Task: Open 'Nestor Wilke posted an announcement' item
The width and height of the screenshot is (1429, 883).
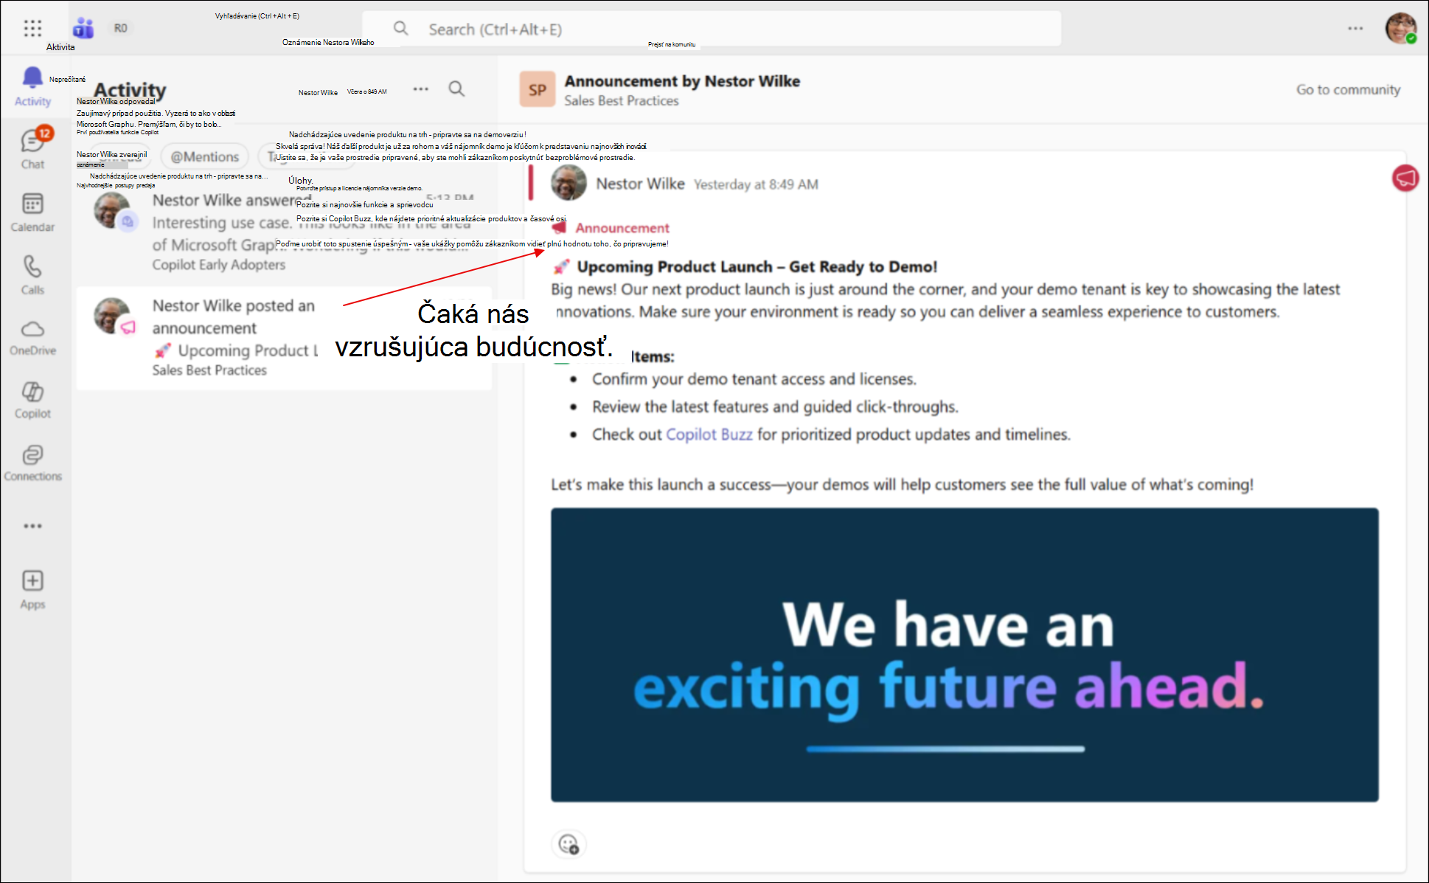Action: (x=284, y=338)
